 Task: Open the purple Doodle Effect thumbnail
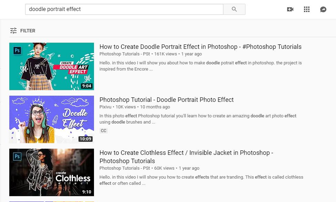pyautogui.click(x=52, y=119)
